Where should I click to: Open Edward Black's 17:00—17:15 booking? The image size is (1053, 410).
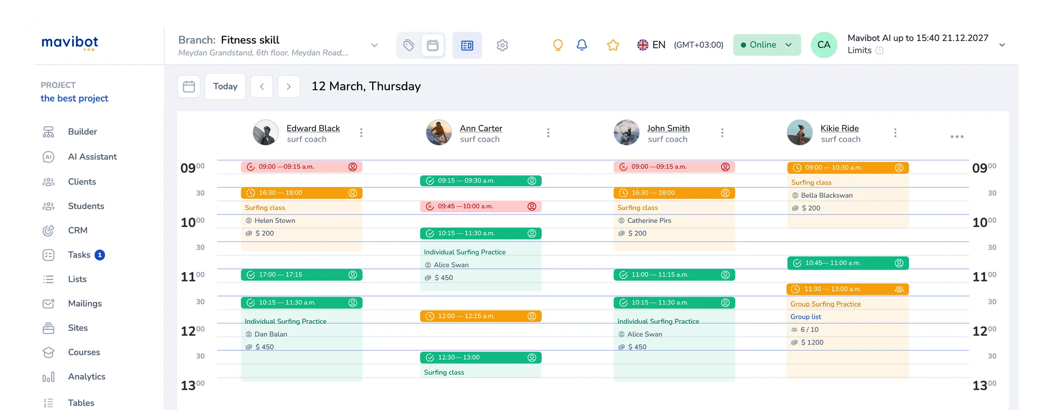[x=301, y=275]
